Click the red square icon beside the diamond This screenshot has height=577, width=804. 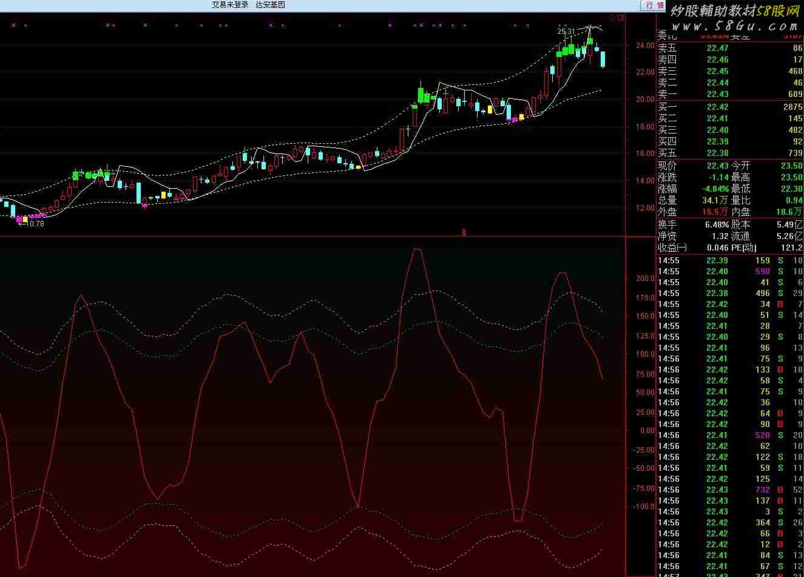pyautogui.click(x=620, y=18)
